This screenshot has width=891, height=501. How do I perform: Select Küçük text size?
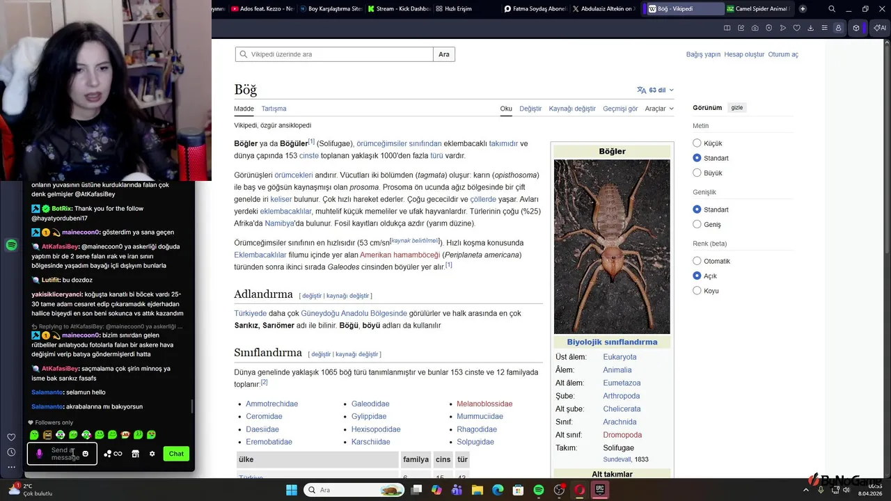pyautogui.click(x=697, y=143)
